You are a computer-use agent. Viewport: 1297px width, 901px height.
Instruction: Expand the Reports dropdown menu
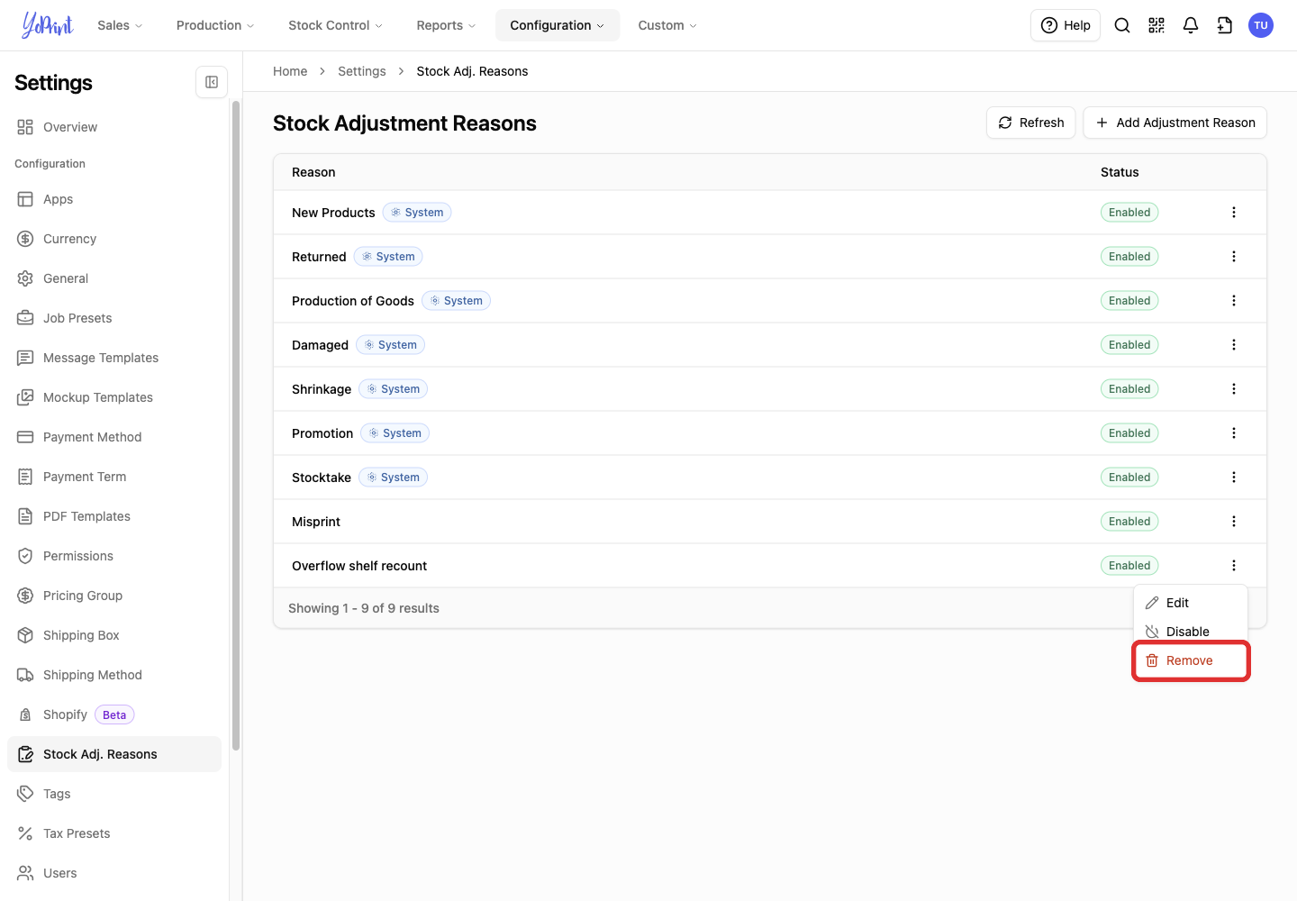(446, 25)
